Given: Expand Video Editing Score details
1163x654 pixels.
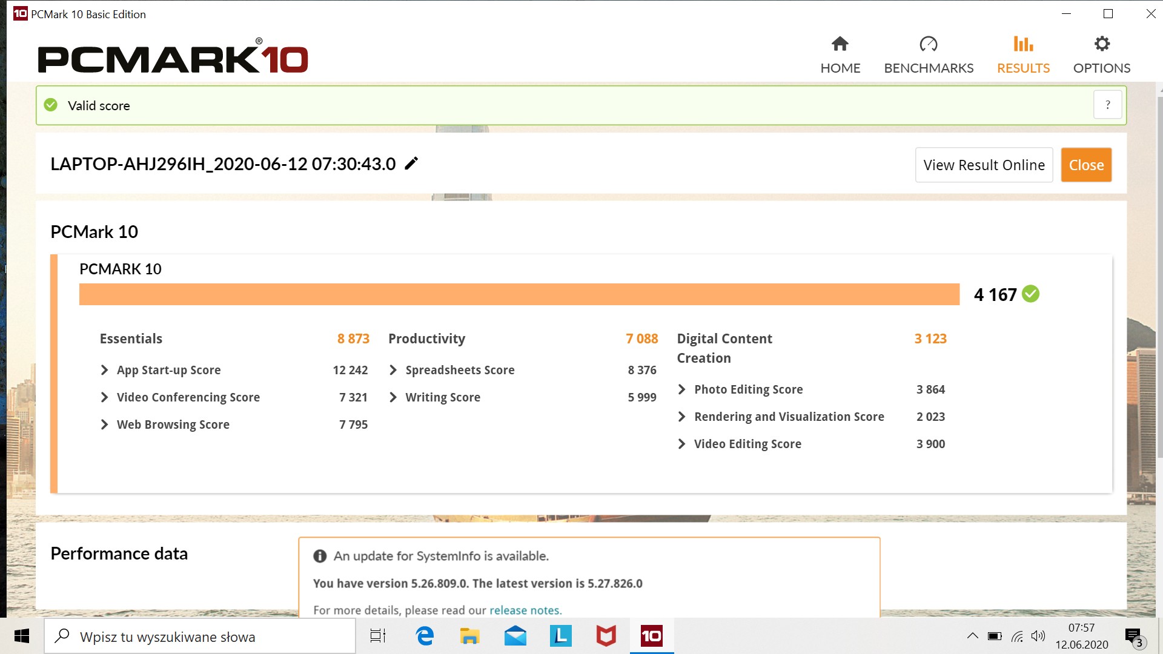Looking at the screenshot, I should tap(682, 444).
